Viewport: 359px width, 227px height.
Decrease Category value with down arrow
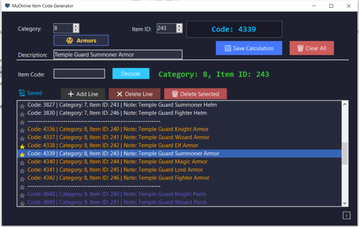pos(76,31)
